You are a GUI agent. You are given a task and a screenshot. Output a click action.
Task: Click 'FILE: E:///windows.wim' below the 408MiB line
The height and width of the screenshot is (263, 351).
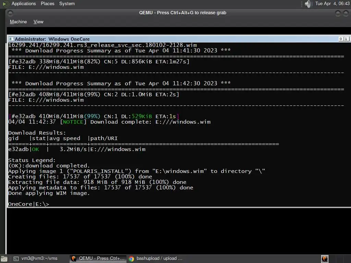coord(46,100)
